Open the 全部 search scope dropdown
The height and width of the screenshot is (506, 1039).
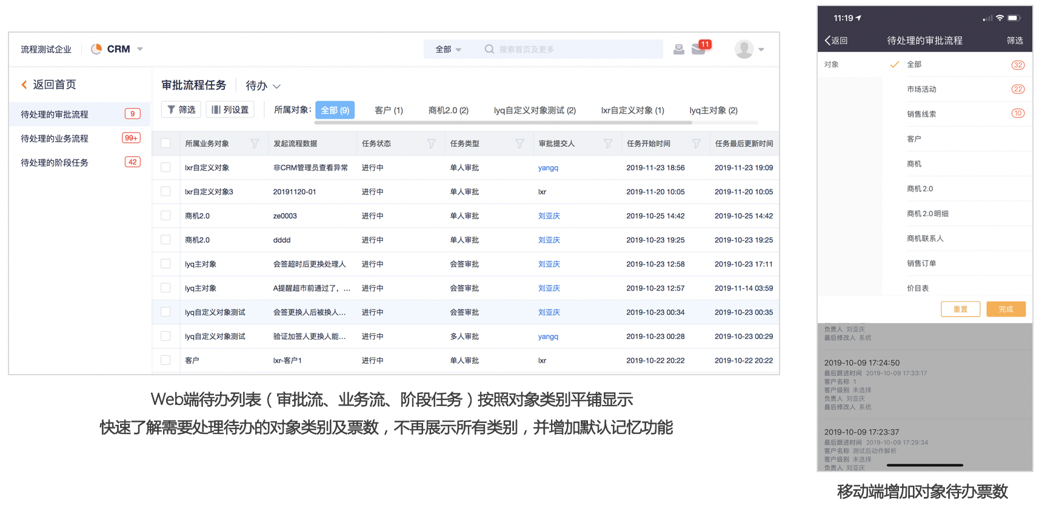[449, 49]
